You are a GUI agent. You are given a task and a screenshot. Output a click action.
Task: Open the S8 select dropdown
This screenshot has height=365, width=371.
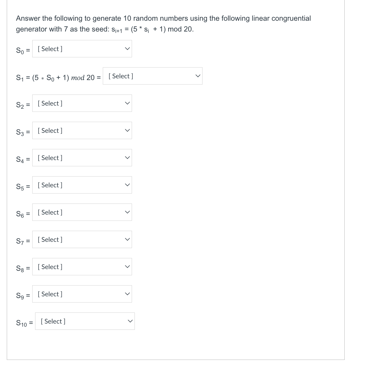tap(82, 267)
